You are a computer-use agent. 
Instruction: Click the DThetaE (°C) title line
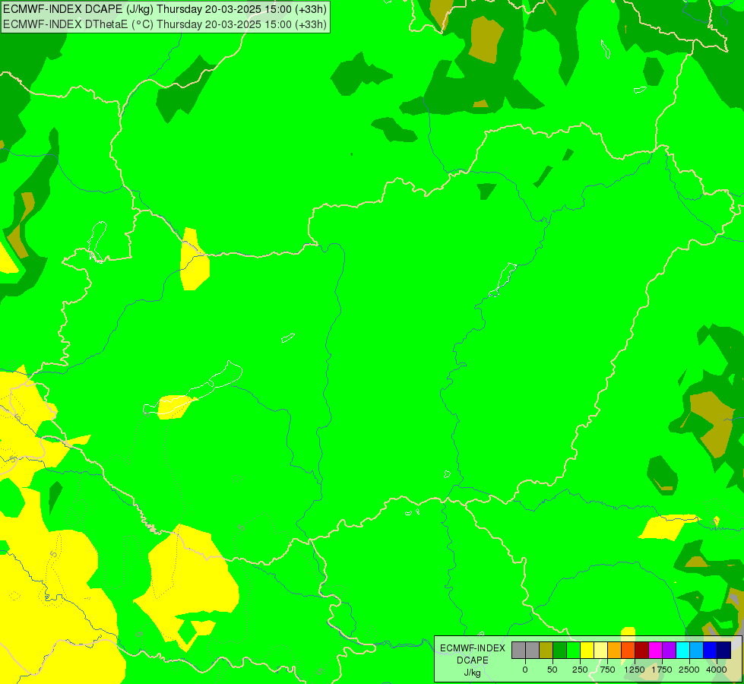tap(165, 24)
